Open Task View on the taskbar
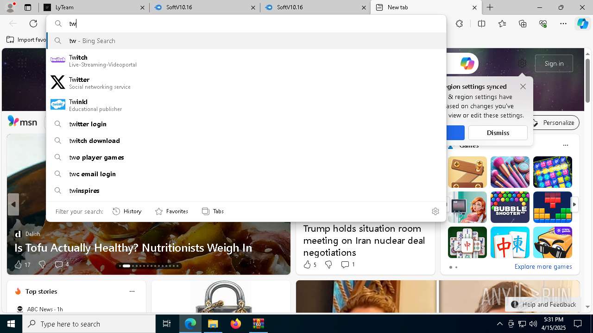Screen dimensions: 593x333 (167, 324)
